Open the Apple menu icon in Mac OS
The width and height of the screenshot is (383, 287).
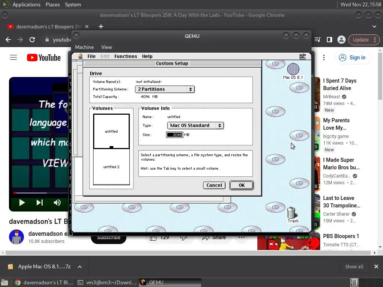click(80, 56)
